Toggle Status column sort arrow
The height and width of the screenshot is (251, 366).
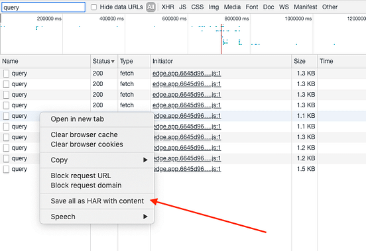(x=113, y=62)
